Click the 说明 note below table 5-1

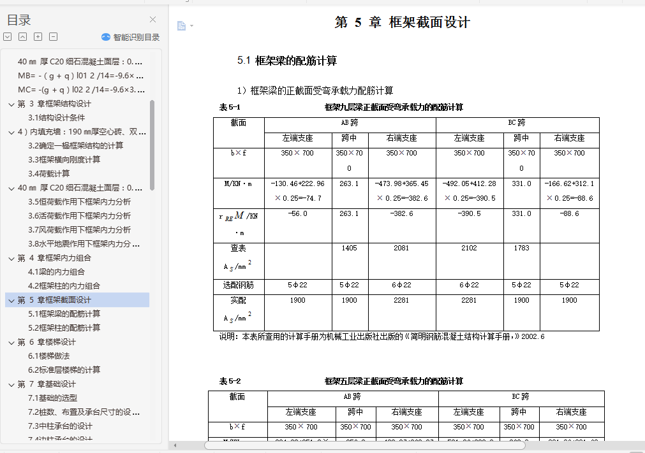pos(382,337)
